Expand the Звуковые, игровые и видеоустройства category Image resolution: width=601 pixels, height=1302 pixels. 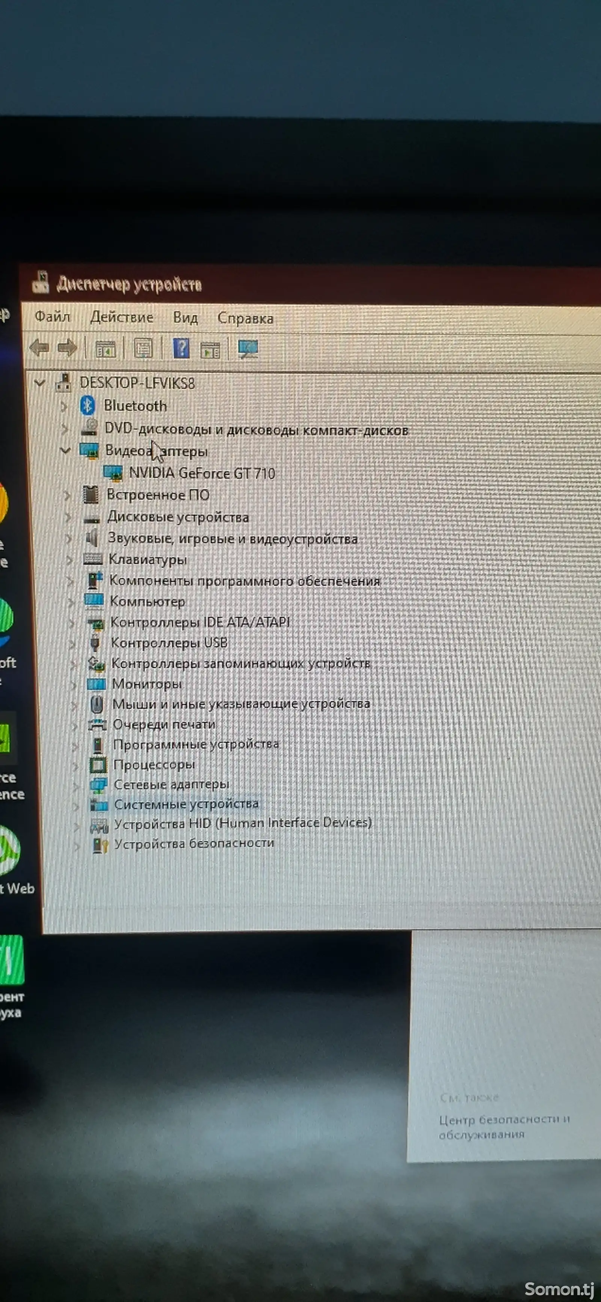[68, 539]
